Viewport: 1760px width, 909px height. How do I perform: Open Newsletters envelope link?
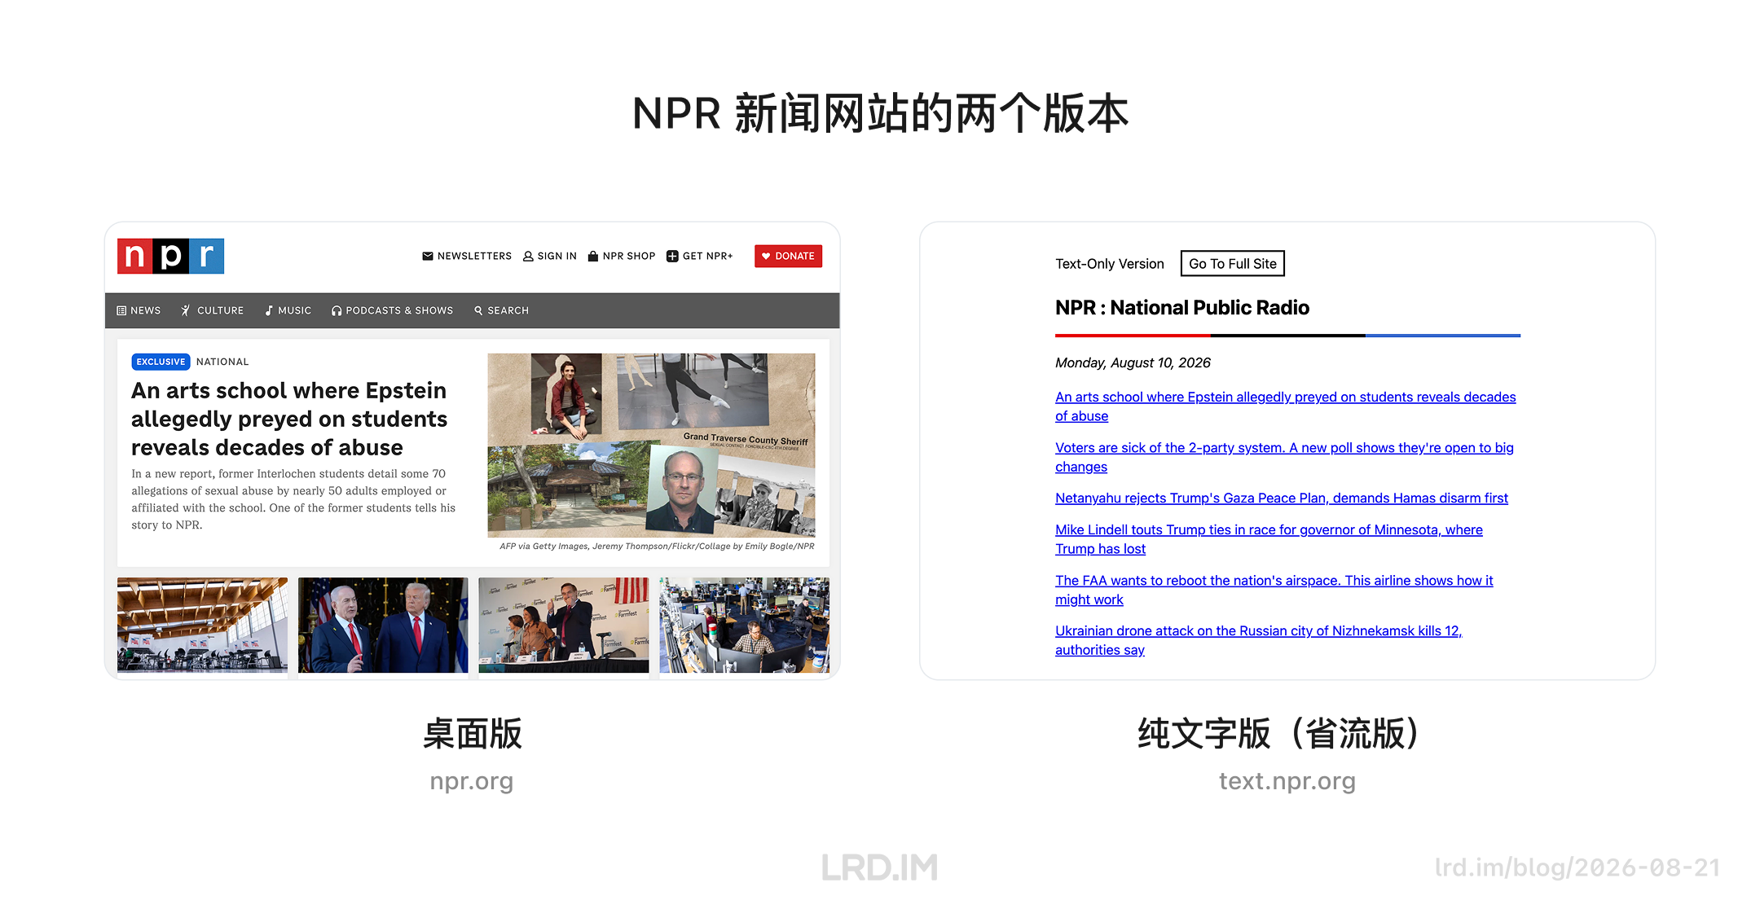coord(467,256)
